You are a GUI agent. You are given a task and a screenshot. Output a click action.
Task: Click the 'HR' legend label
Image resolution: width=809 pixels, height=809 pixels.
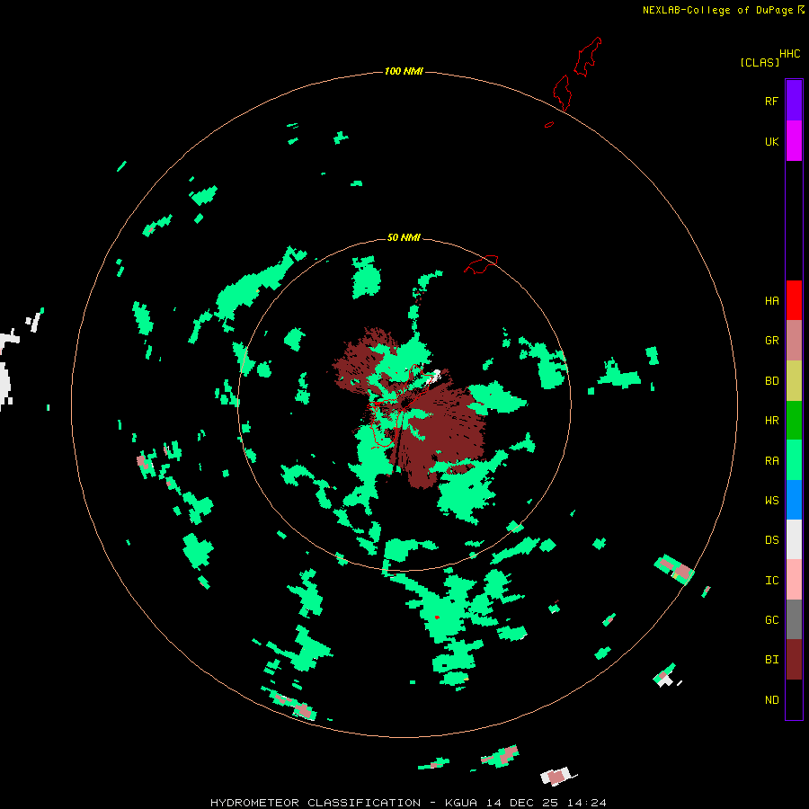[771, 421]
